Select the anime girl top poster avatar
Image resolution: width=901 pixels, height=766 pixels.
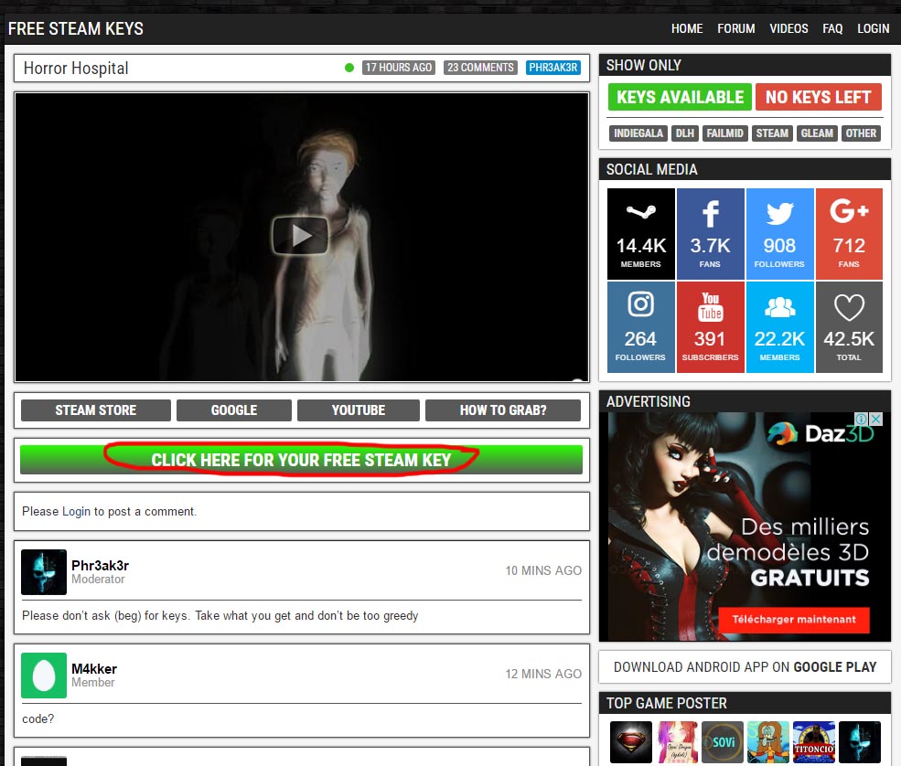pos(677,742)
